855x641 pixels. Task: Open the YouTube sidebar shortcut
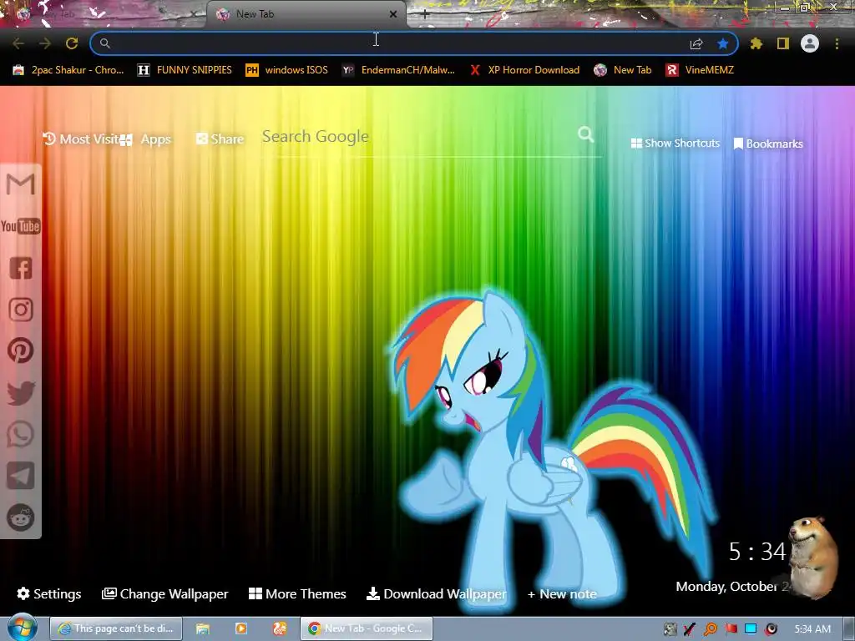(21, 226)
